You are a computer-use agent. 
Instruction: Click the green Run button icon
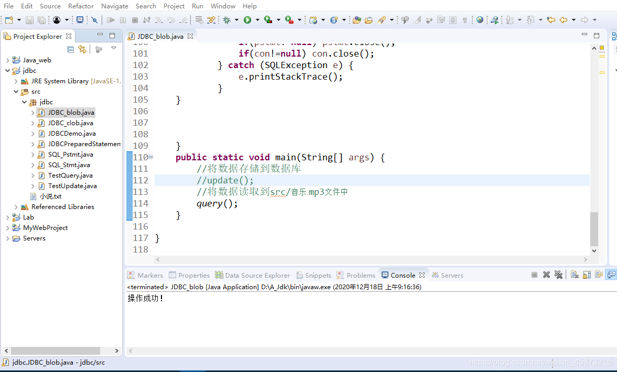tap(247, 20)
